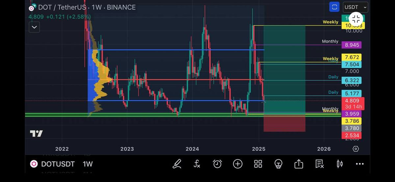Screen dimensions: 395x182
Task: Exit fullscreen with the white collapse button
Action: click(356, 19)
